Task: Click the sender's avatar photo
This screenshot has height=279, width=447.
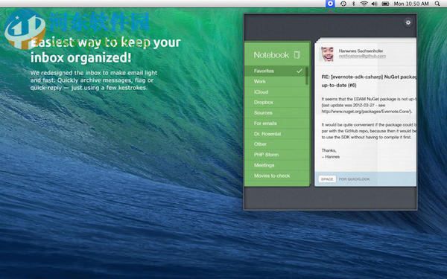Action: [x=327, y=54]
